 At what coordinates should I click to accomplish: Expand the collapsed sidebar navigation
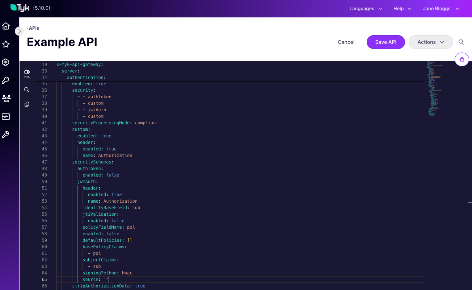click(19, 31)
